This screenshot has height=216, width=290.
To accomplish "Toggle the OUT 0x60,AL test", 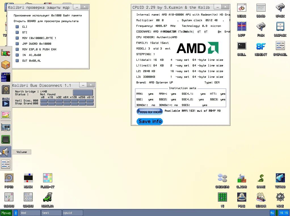I will coord(17,61).
